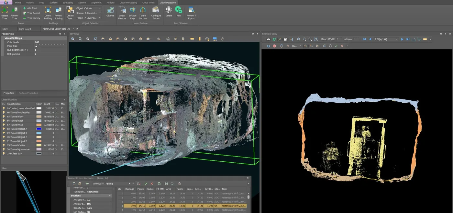
Task: Go to next section with right arrow
Action: (x=402, y=39)
